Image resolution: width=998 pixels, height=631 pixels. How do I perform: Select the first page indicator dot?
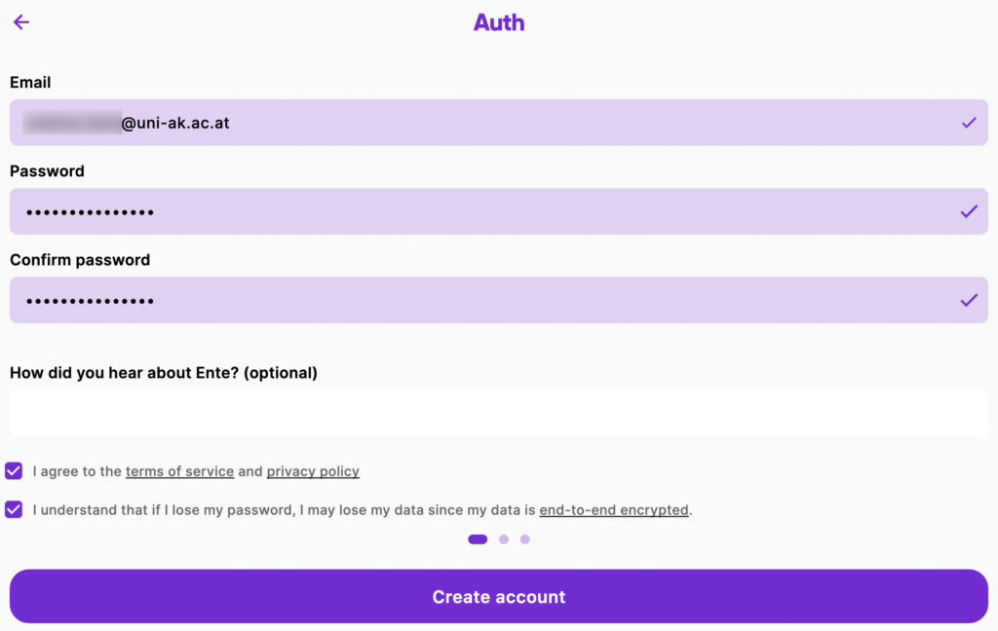(x=478, y=538)
